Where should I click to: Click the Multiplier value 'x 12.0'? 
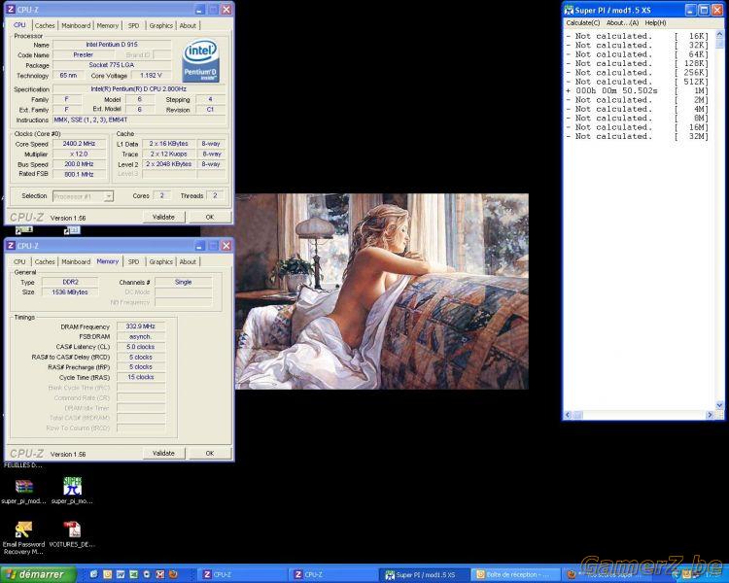[79, 154]
